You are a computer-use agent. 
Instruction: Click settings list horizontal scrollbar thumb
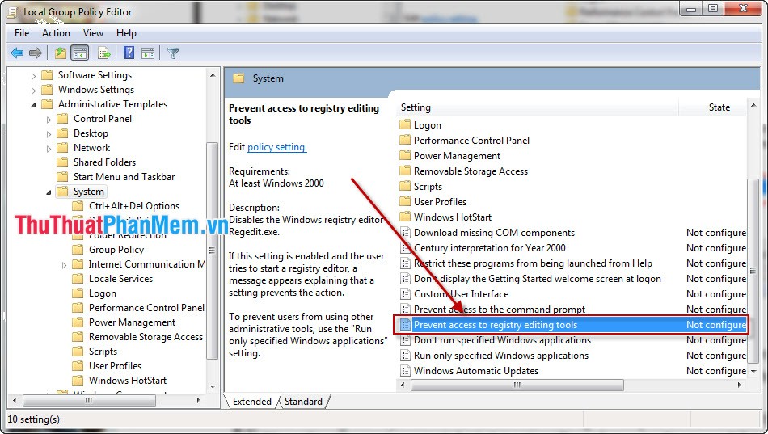point(517,385)
